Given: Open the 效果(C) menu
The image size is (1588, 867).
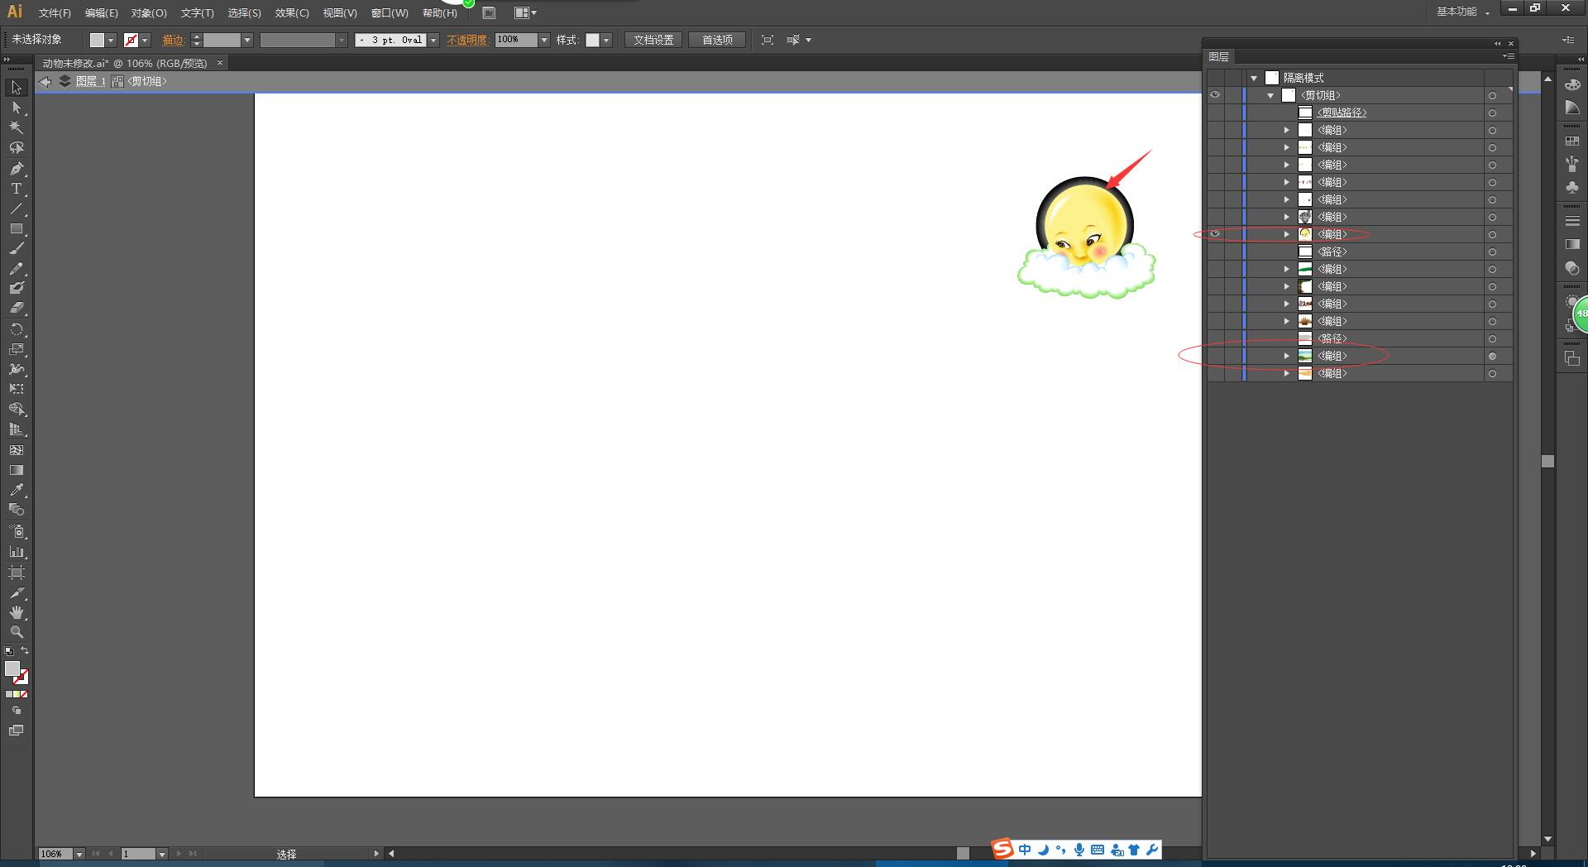Looking at the screenshot, I should pyautogui.click(x=291, y=13).
